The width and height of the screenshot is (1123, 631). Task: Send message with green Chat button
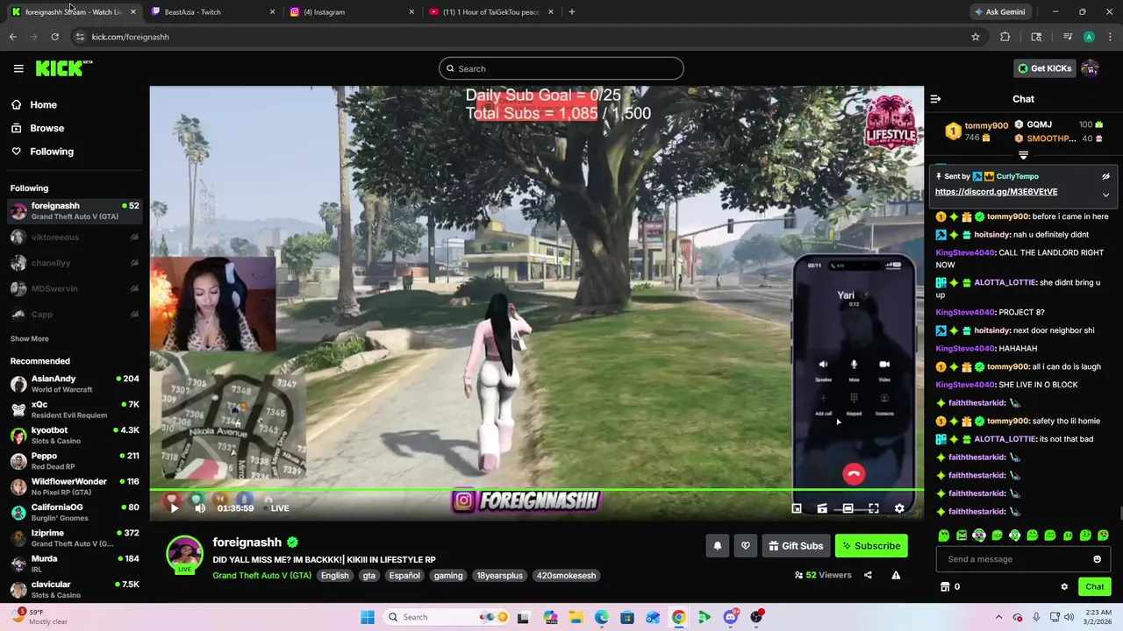pos(1095,587)
